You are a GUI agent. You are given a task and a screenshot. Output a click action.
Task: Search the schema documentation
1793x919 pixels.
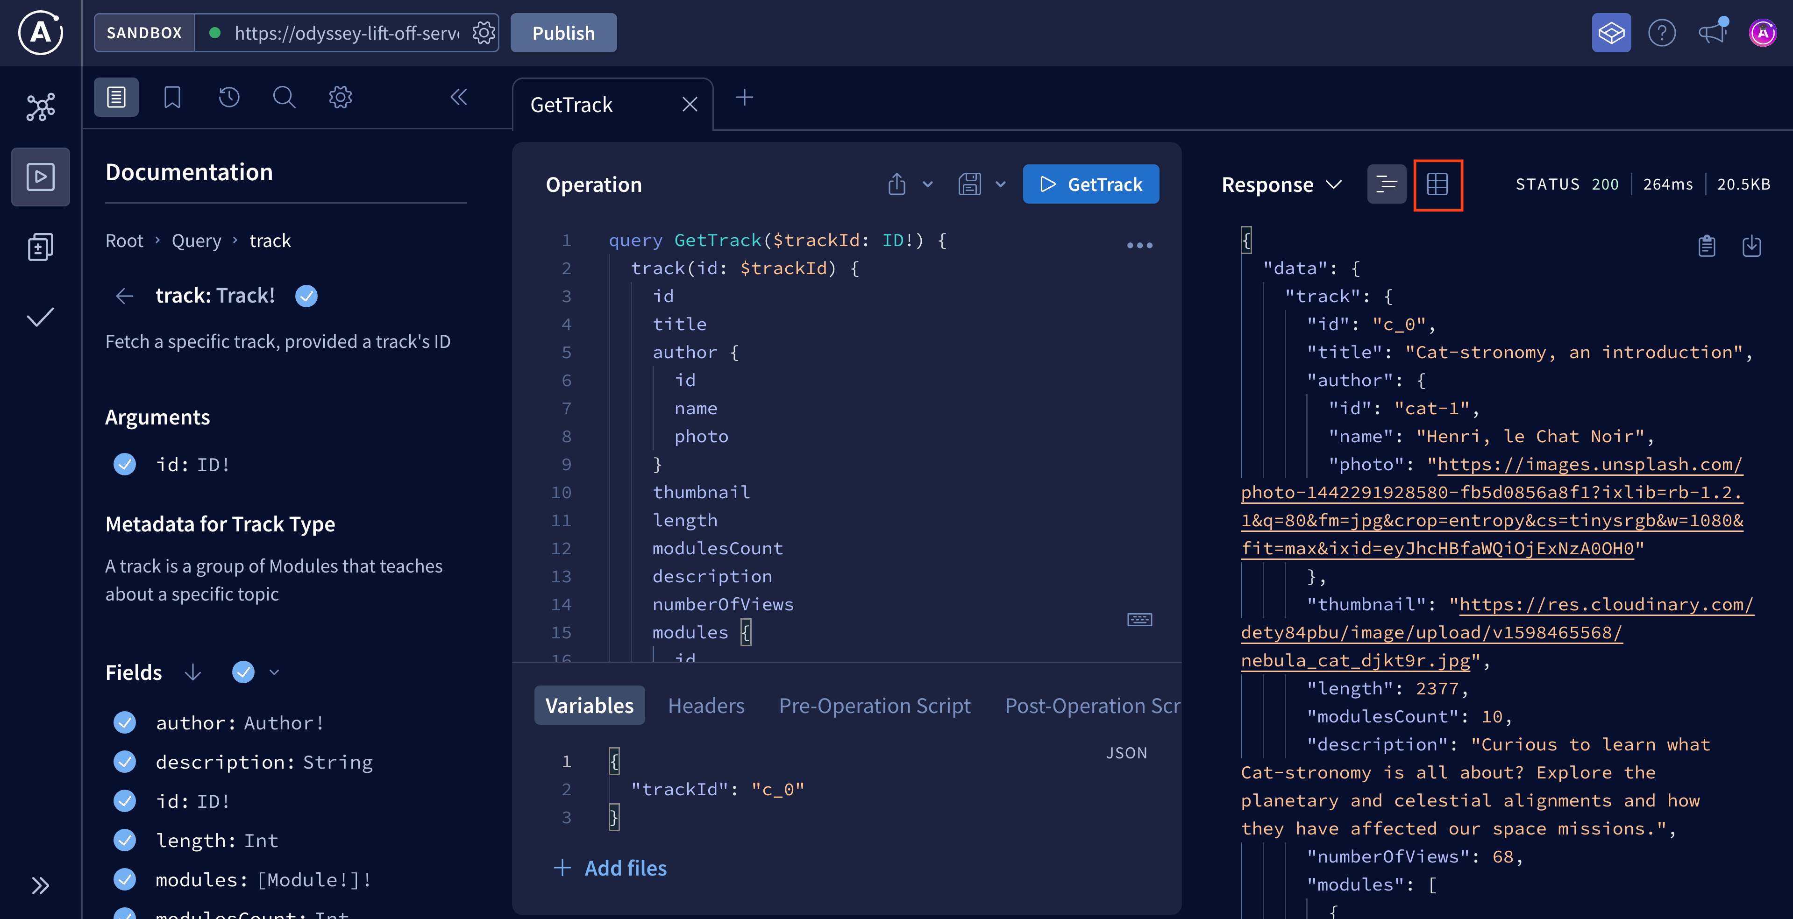[284, 98]
